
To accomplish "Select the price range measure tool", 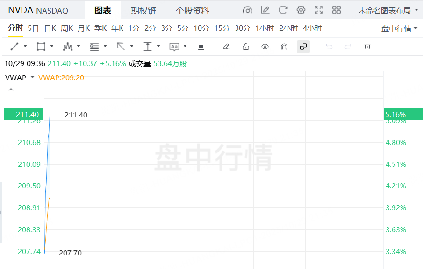I will (148, 47).
